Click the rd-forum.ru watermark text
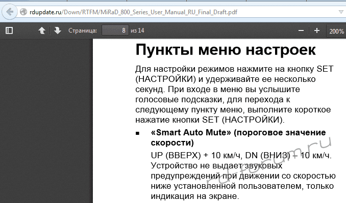346x203 pixels. (x=269, y=161)
